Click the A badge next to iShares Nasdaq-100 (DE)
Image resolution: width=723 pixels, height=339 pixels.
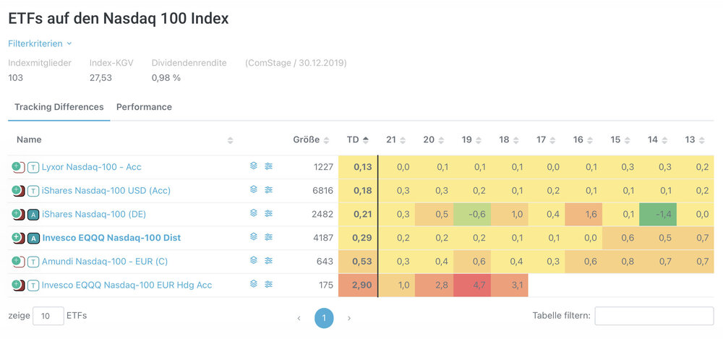click(x=33, y=214)
